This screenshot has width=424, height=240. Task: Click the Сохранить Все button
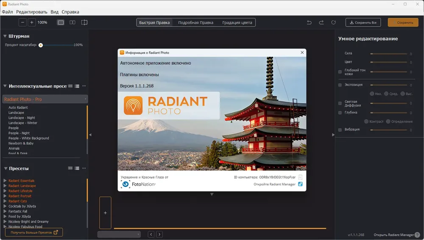tap(363, 22)
